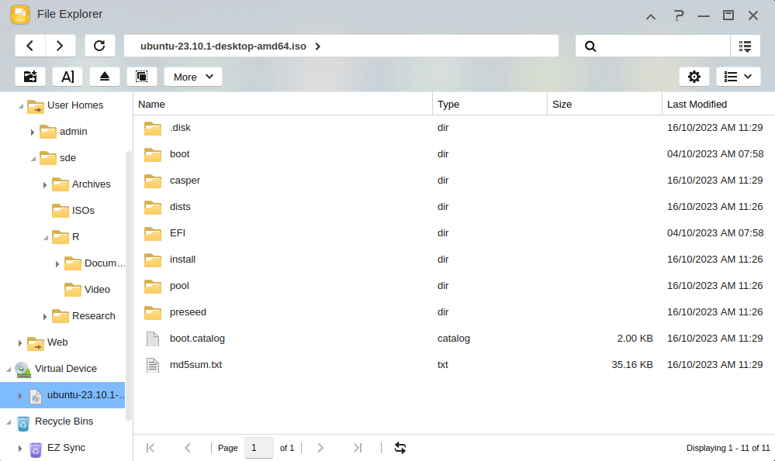Click the page number input

click(259, 448)
